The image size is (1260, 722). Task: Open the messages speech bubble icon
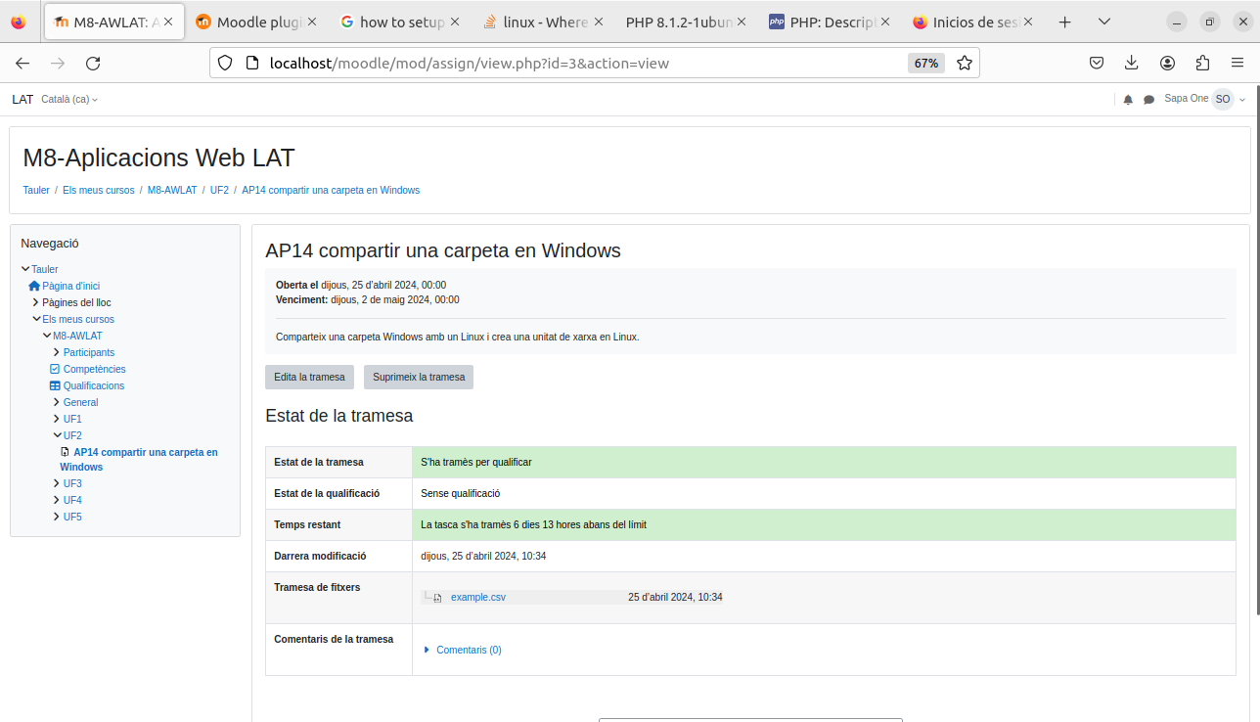[1148, 100]
